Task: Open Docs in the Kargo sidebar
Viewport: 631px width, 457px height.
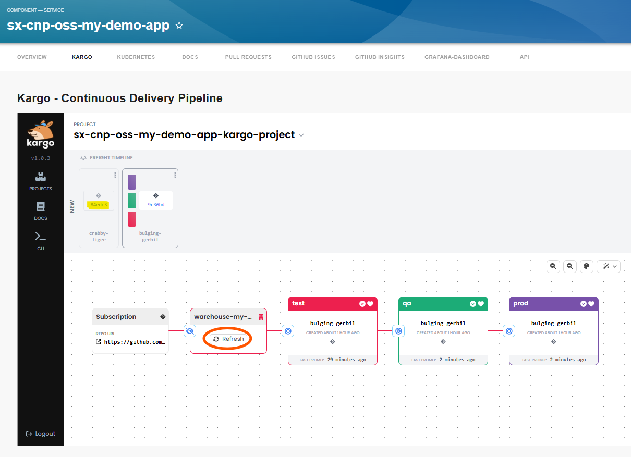Action: [41, 211]
